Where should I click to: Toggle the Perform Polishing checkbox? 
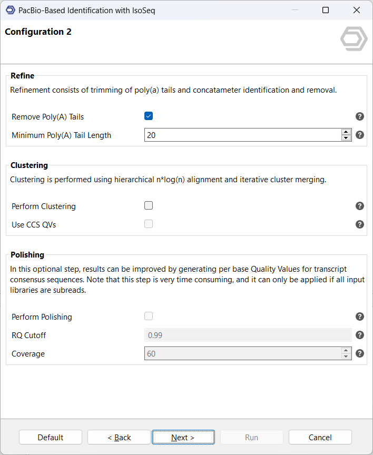(149, 316)
